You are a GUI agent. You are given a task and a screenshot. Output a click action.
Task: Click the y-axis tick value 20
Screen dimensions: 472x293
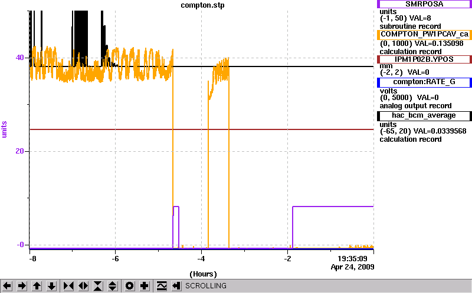pyautogui.click(x=19, y=151)
